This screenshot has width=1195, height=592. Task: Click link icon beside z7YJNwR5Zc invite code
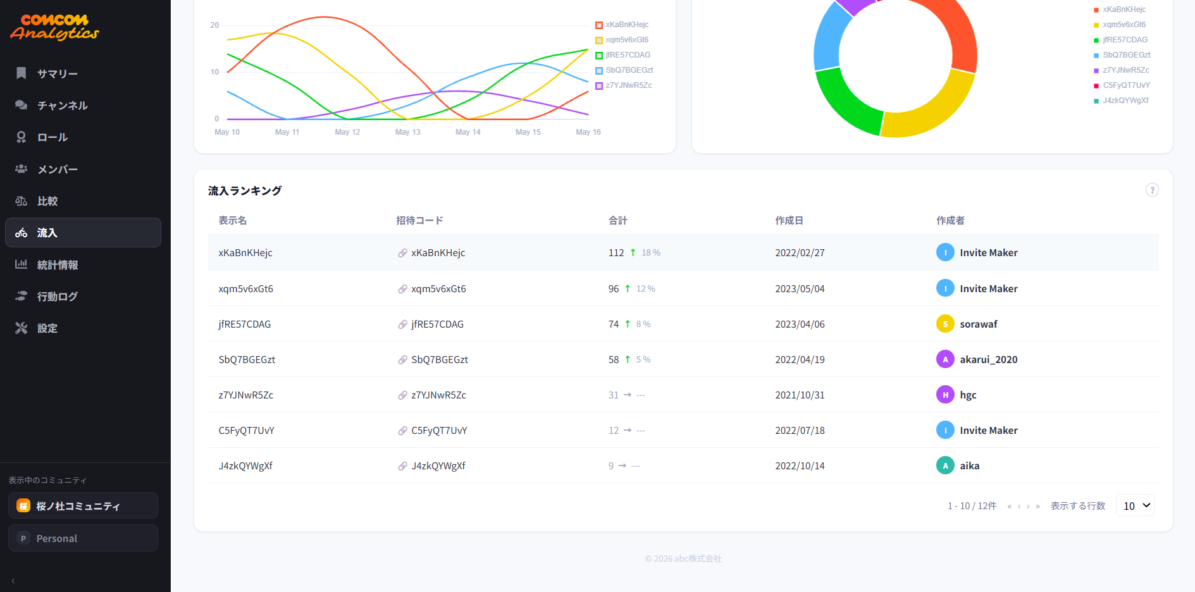click(402, 395)
